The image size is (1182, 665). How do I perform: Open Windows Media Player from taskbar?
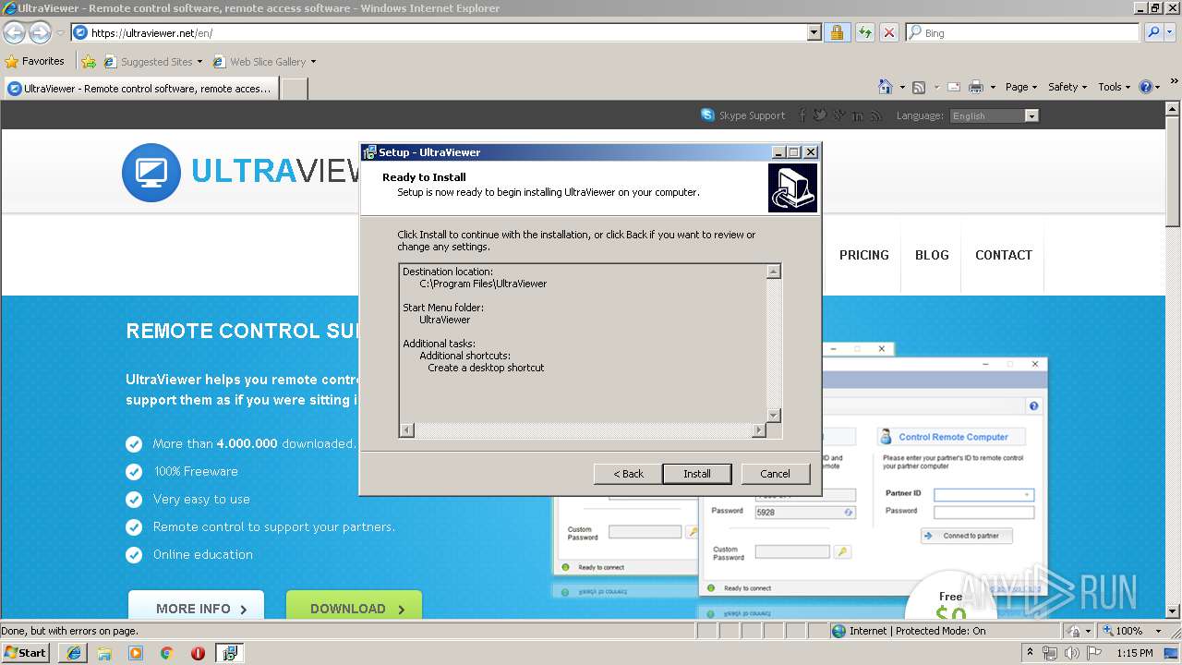tap(136, 653)
